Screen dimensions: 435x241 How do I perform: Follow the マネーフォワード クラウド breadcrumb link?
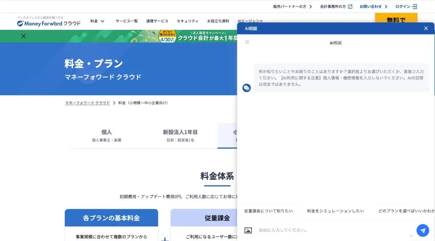point(87,103)
